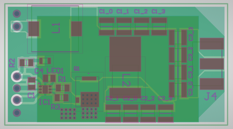
Task: Select the C4 capacitor near R2
Action: [45, 61]
